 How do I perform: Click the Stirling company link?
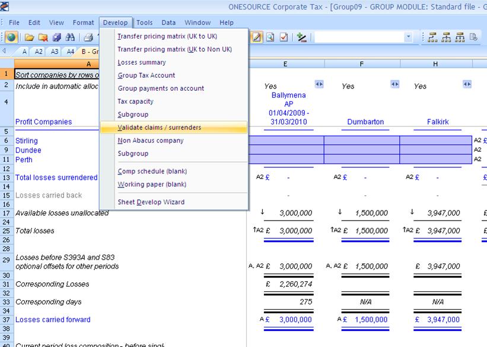click(x=27, y=141)
